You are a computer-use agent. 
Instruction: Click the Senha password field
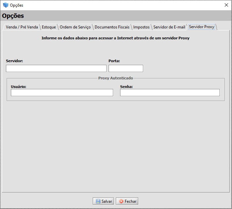170,93
